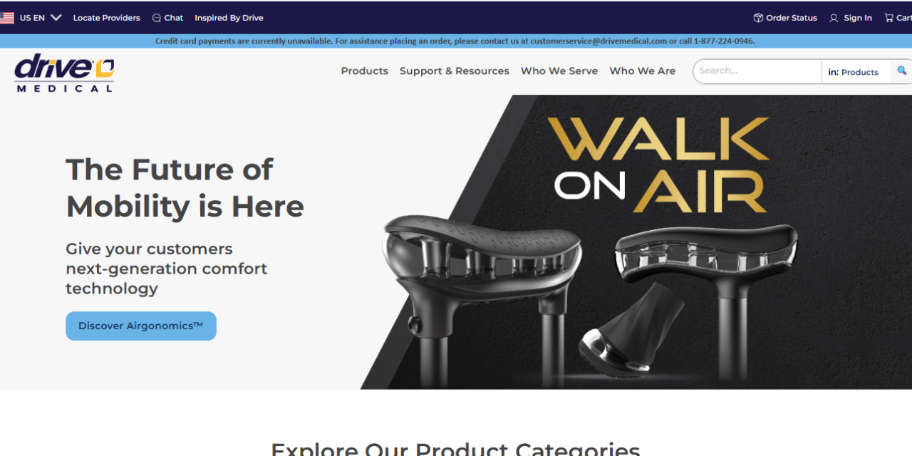Open the Who We Serve menu
The image size is (912, 456).
559,71
